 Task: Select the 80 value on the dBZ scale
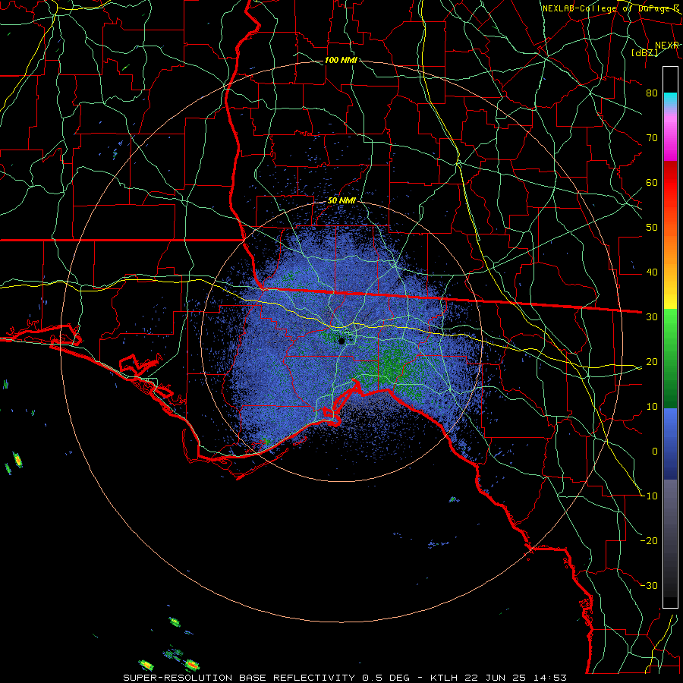click(652, 93)
